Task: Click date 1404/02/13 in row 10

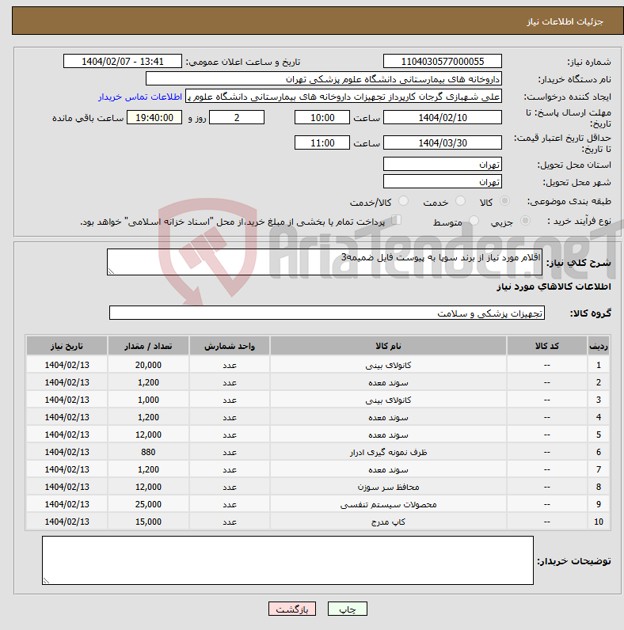Action: click(67, 522)
